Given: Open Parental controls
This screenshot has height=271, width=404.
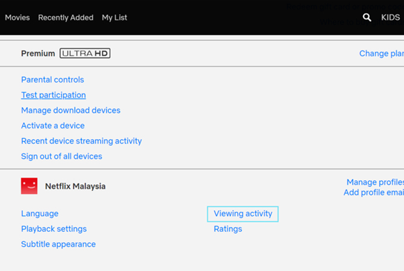Looking at the screenshot, I should tap(52, 79).
